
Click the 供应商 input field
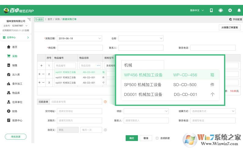(x=80, y=48)
